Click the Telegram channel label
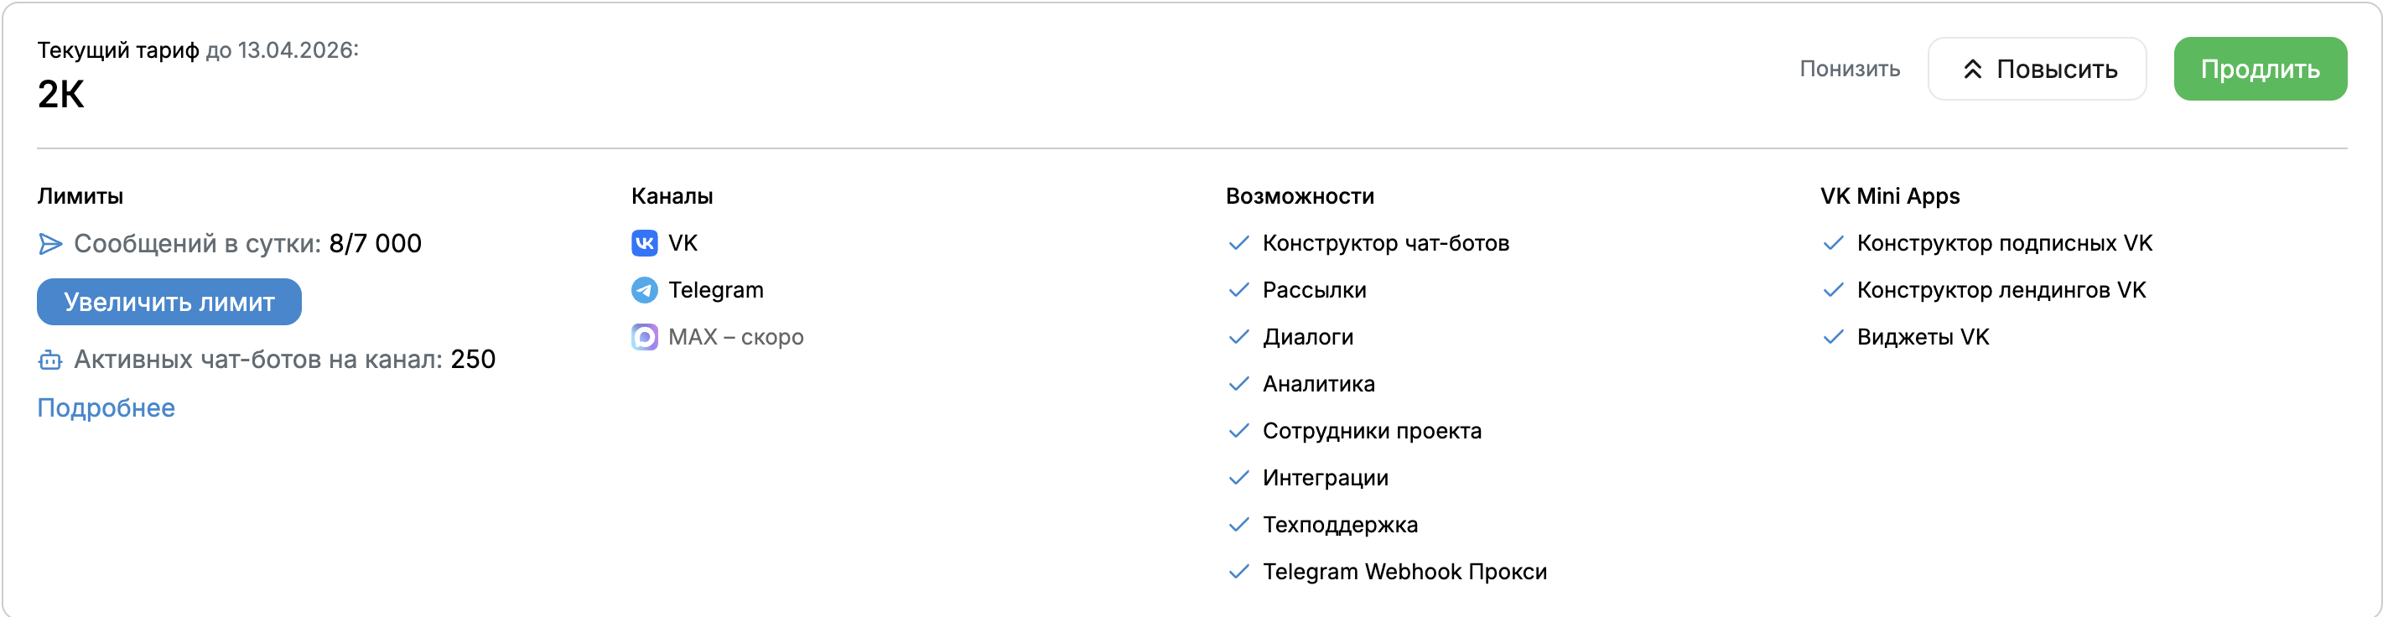Image resolution: width=2388 pixels, height=617 pixels. (x=716, y=290)
